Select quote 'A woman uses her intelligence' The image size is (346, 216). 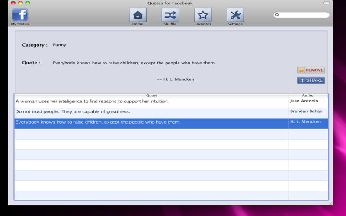point(152,103)
